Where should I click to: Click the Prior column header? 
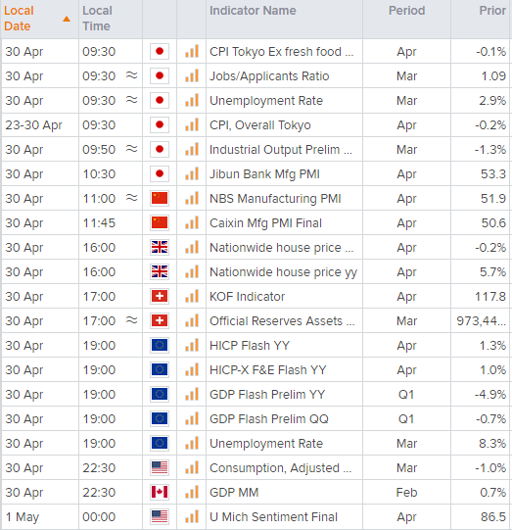pos(492,11)
